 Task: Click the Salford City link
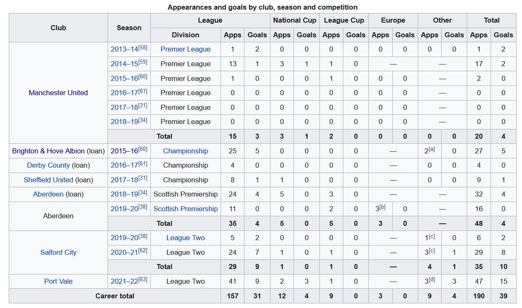[x=58, y=252]
